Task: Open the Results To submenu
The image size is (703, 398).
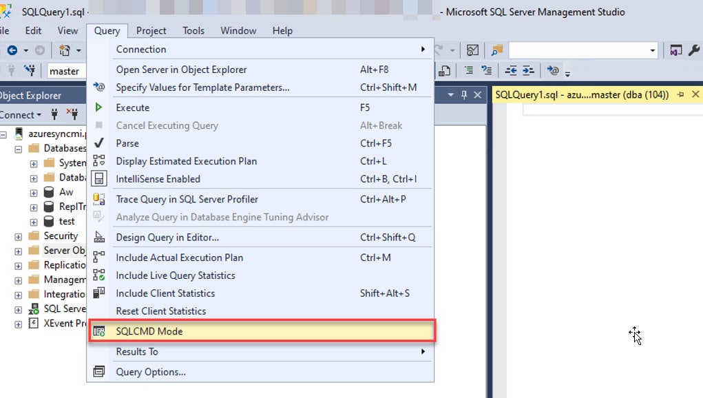Action: [260, 351]
